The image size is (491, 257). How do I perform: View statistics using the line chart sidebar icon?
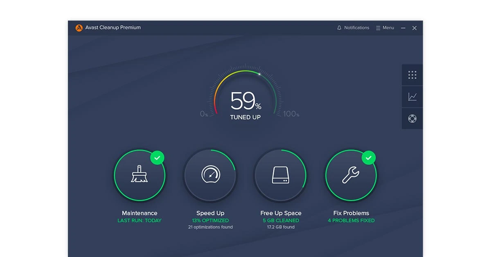[x=412, y=97]
